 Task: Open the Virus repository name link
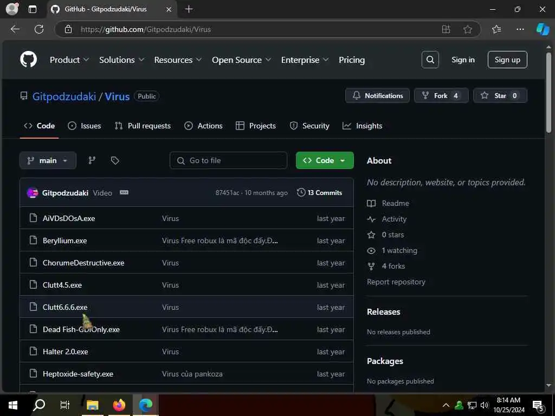(x=117, y=96)
